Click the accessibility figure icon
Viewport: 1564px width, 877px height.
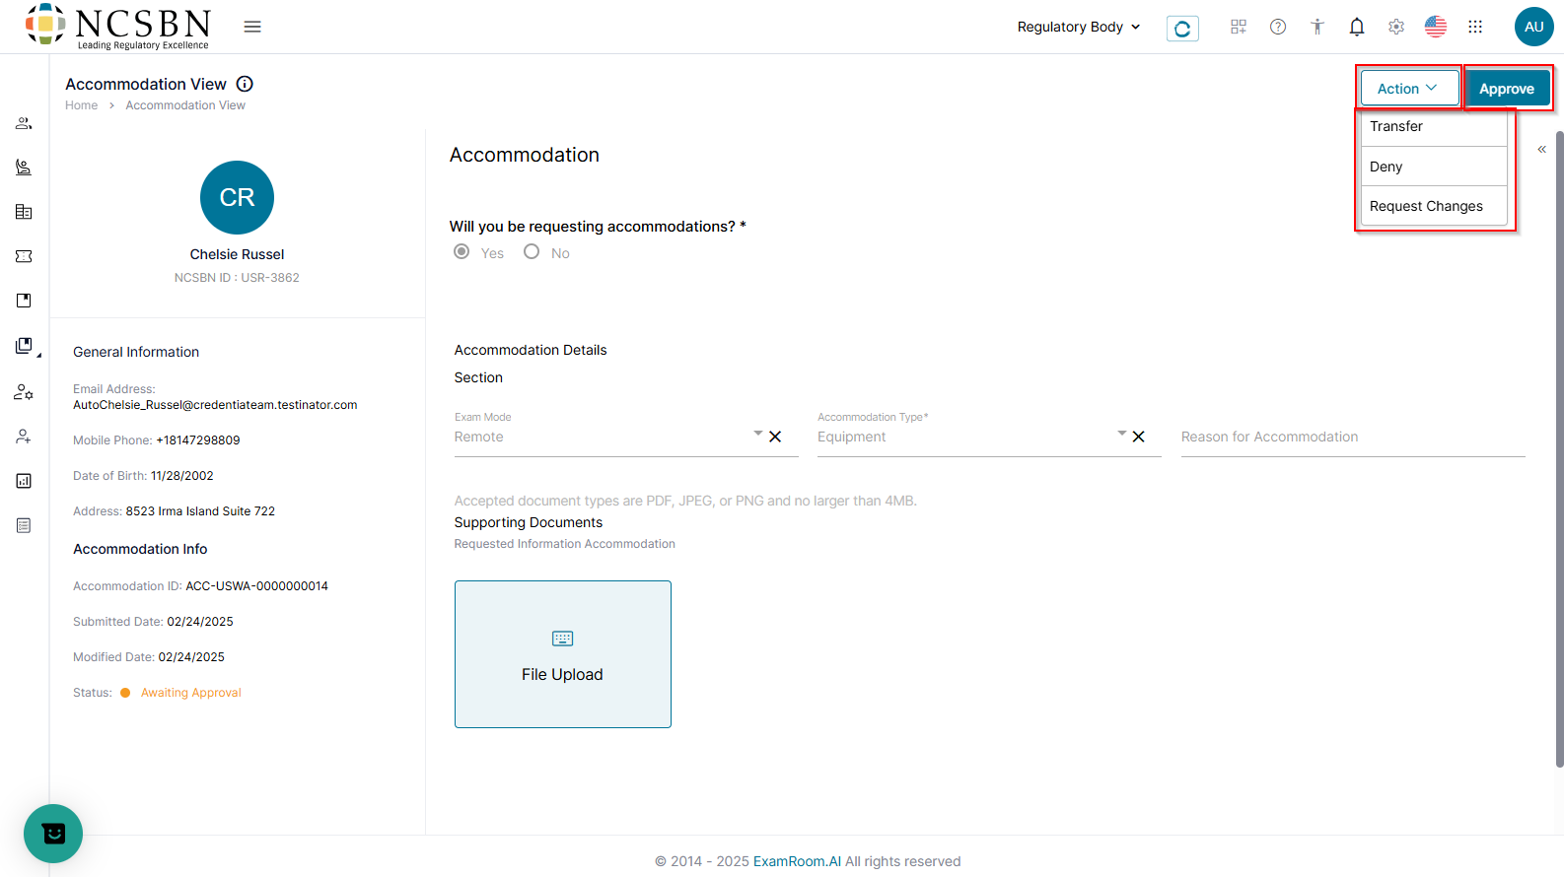[1317, 27]
